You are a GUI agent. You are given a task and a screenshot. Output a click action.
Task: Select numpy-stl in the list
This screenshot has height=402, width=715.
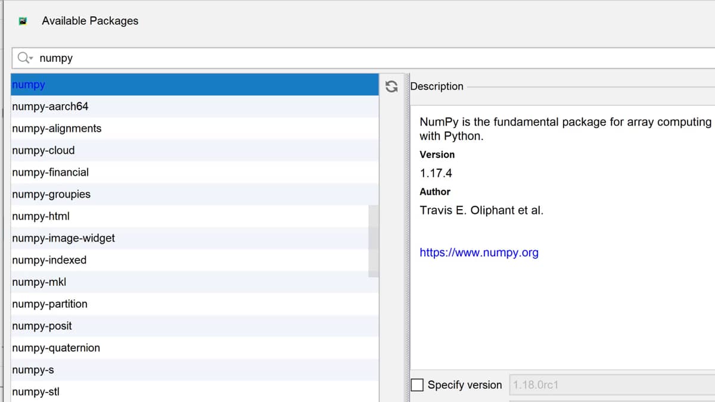(195, 392)
